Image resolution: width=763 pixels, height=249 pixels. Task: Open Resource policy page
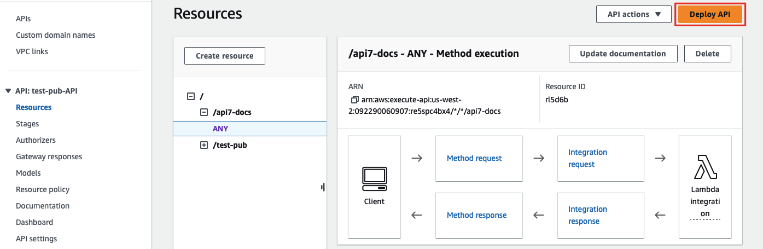click(43, 189)
